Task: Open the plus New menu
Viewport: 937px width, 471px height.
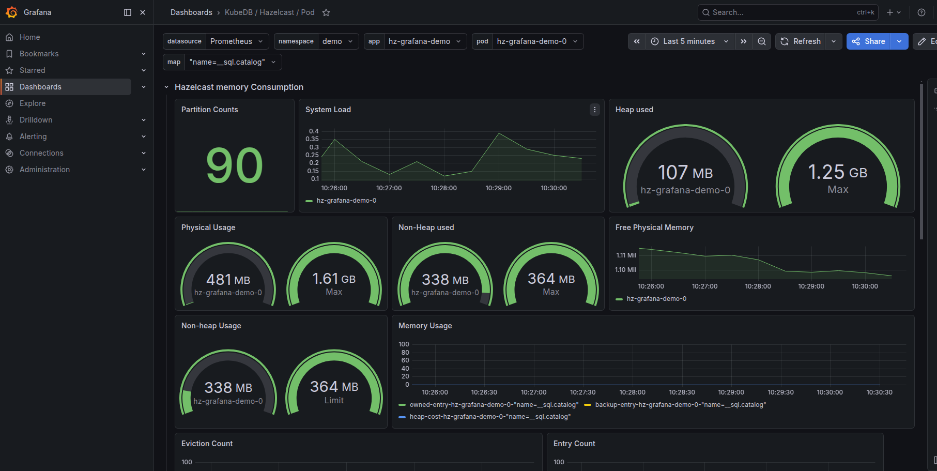Action: tap(894, 12)
